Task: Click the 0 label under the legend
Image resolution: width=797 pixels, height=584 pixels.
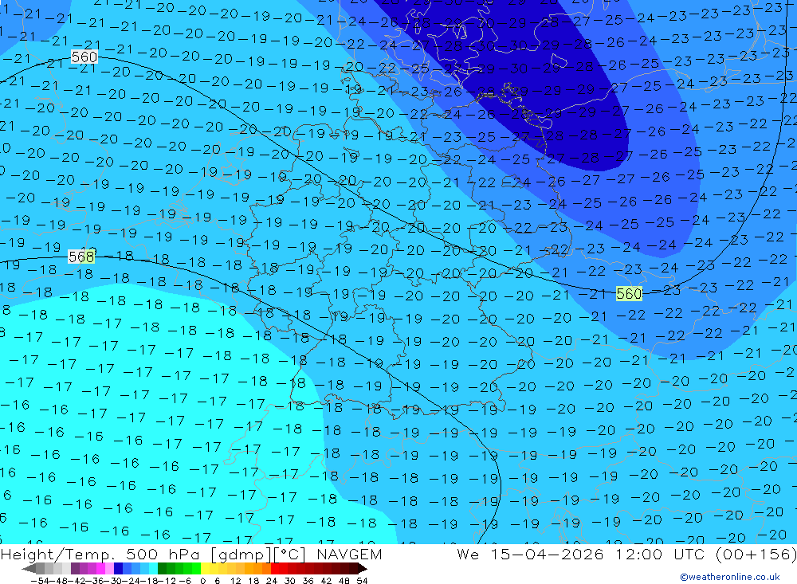Action: pyautogui.click(x=202, y=581)
